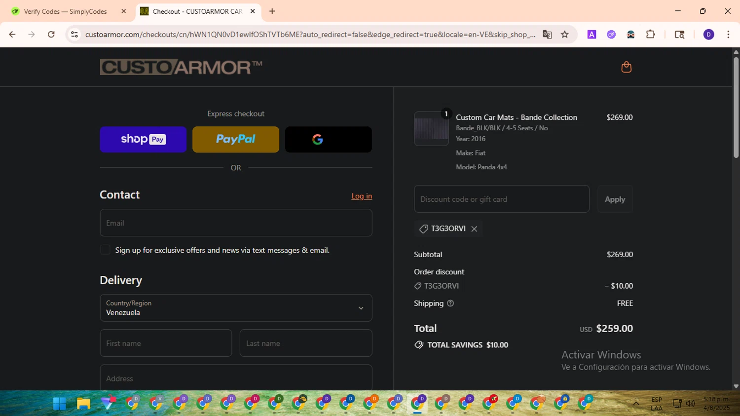
Task: Click the shipping info question mark icon
Action: click(x=450, y=303)
